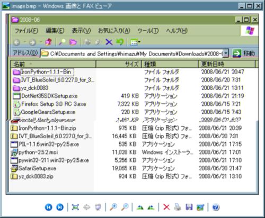Open the 編集(E) menu
265x218 pixels.
[55, 31]
